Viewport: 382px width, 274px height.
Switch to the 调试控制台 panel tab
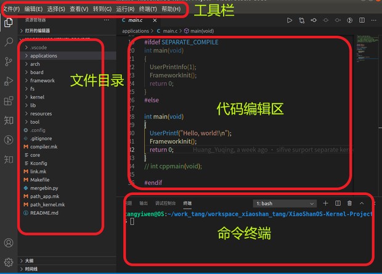(165, 203)
